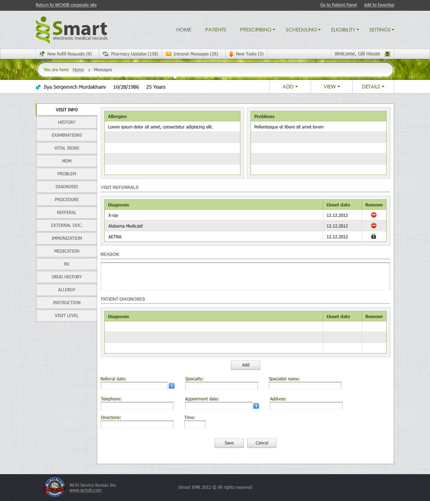Remove the Alabama Medicaid entry
This screenshot has width=430, height=501.
click(373, 226)
